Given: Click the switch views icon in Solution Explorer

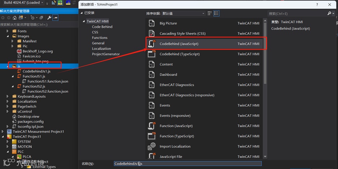Looking at the screenshot, I should coord(21,18).
